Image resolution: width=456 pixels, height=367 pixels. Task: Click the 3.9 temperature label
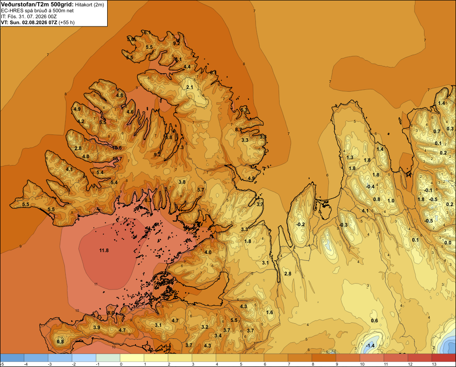97,327
